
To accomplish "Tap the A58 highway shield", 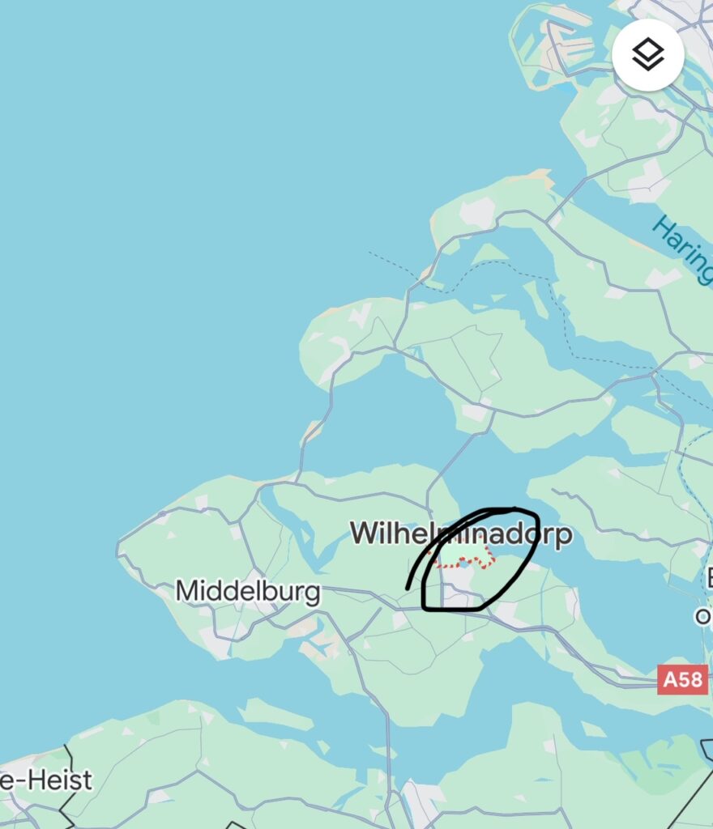I will (683, 679).
